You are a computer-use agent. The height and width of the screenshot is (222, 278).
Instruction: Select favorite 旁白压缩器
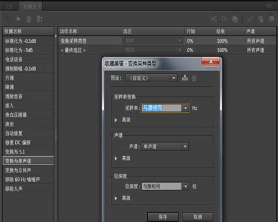coord(28,115)
